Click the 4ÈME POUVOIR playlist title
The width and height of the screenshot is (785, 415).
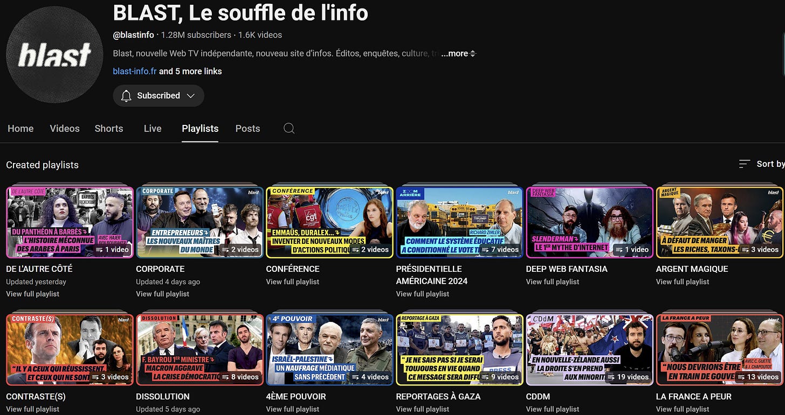(x=296, y=396)
